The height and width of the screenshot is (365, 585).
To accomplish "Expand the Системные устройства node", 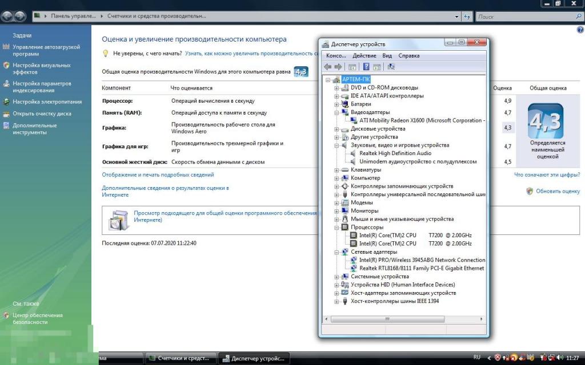I will (x=336, y=277).
